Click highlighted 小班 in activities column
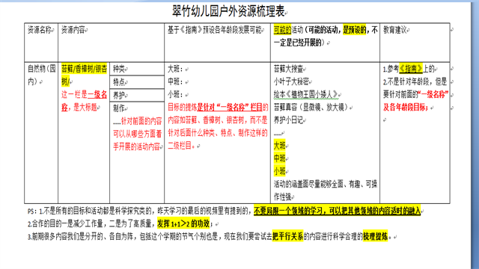The width and height of the screenshot is (479, 269). tap(279, 171)
